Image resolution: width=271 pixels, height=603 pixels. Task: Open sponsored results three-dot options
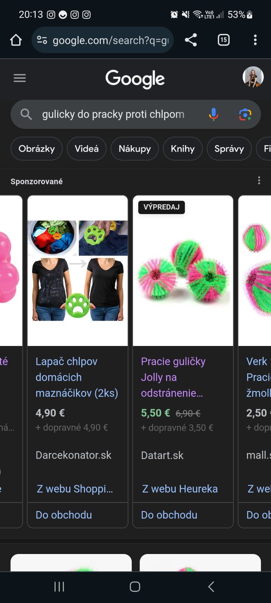pos(259,181)
